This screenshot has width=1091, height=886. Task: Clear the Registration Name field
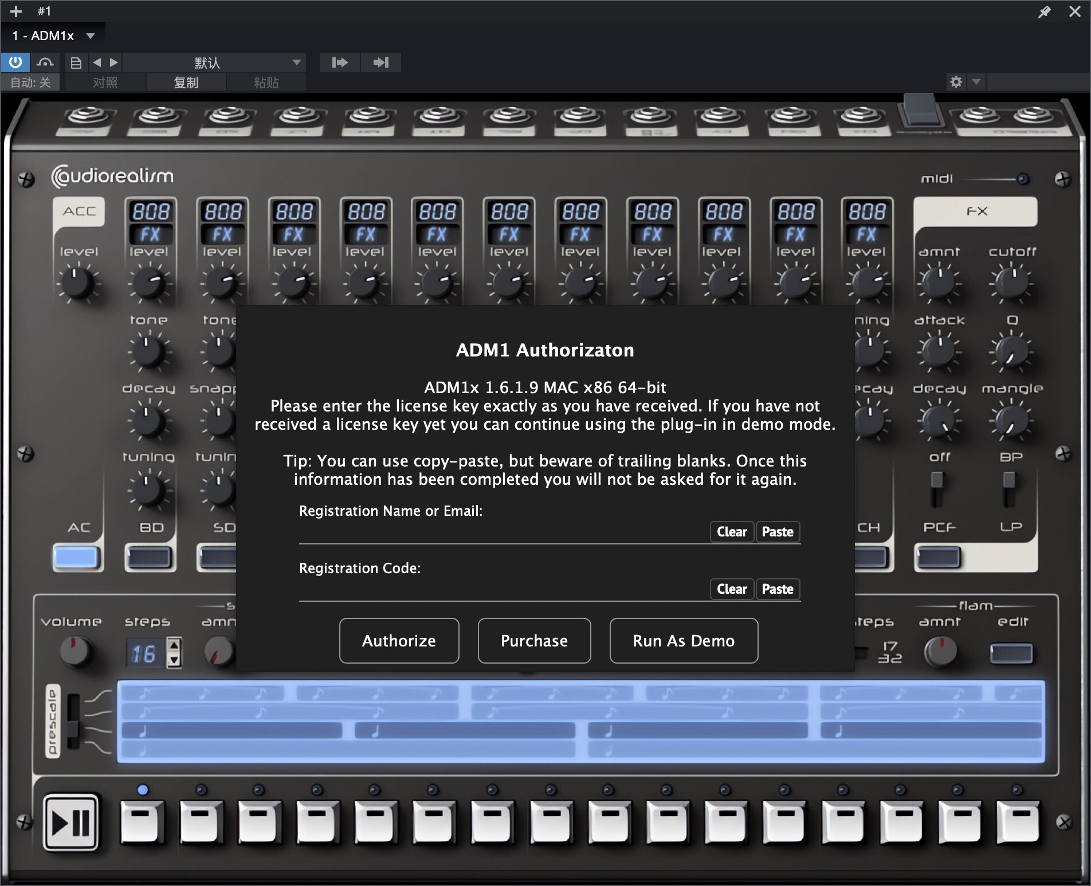pos(732,532)
